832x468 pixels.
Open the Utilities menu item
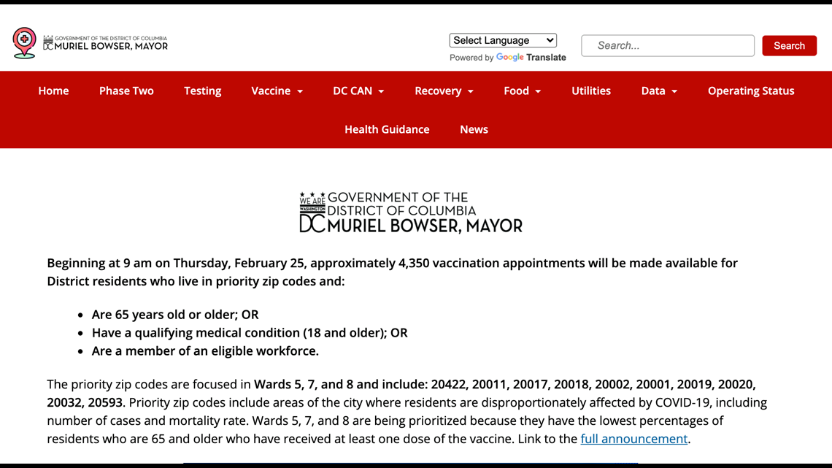click(x=591, y=91)
